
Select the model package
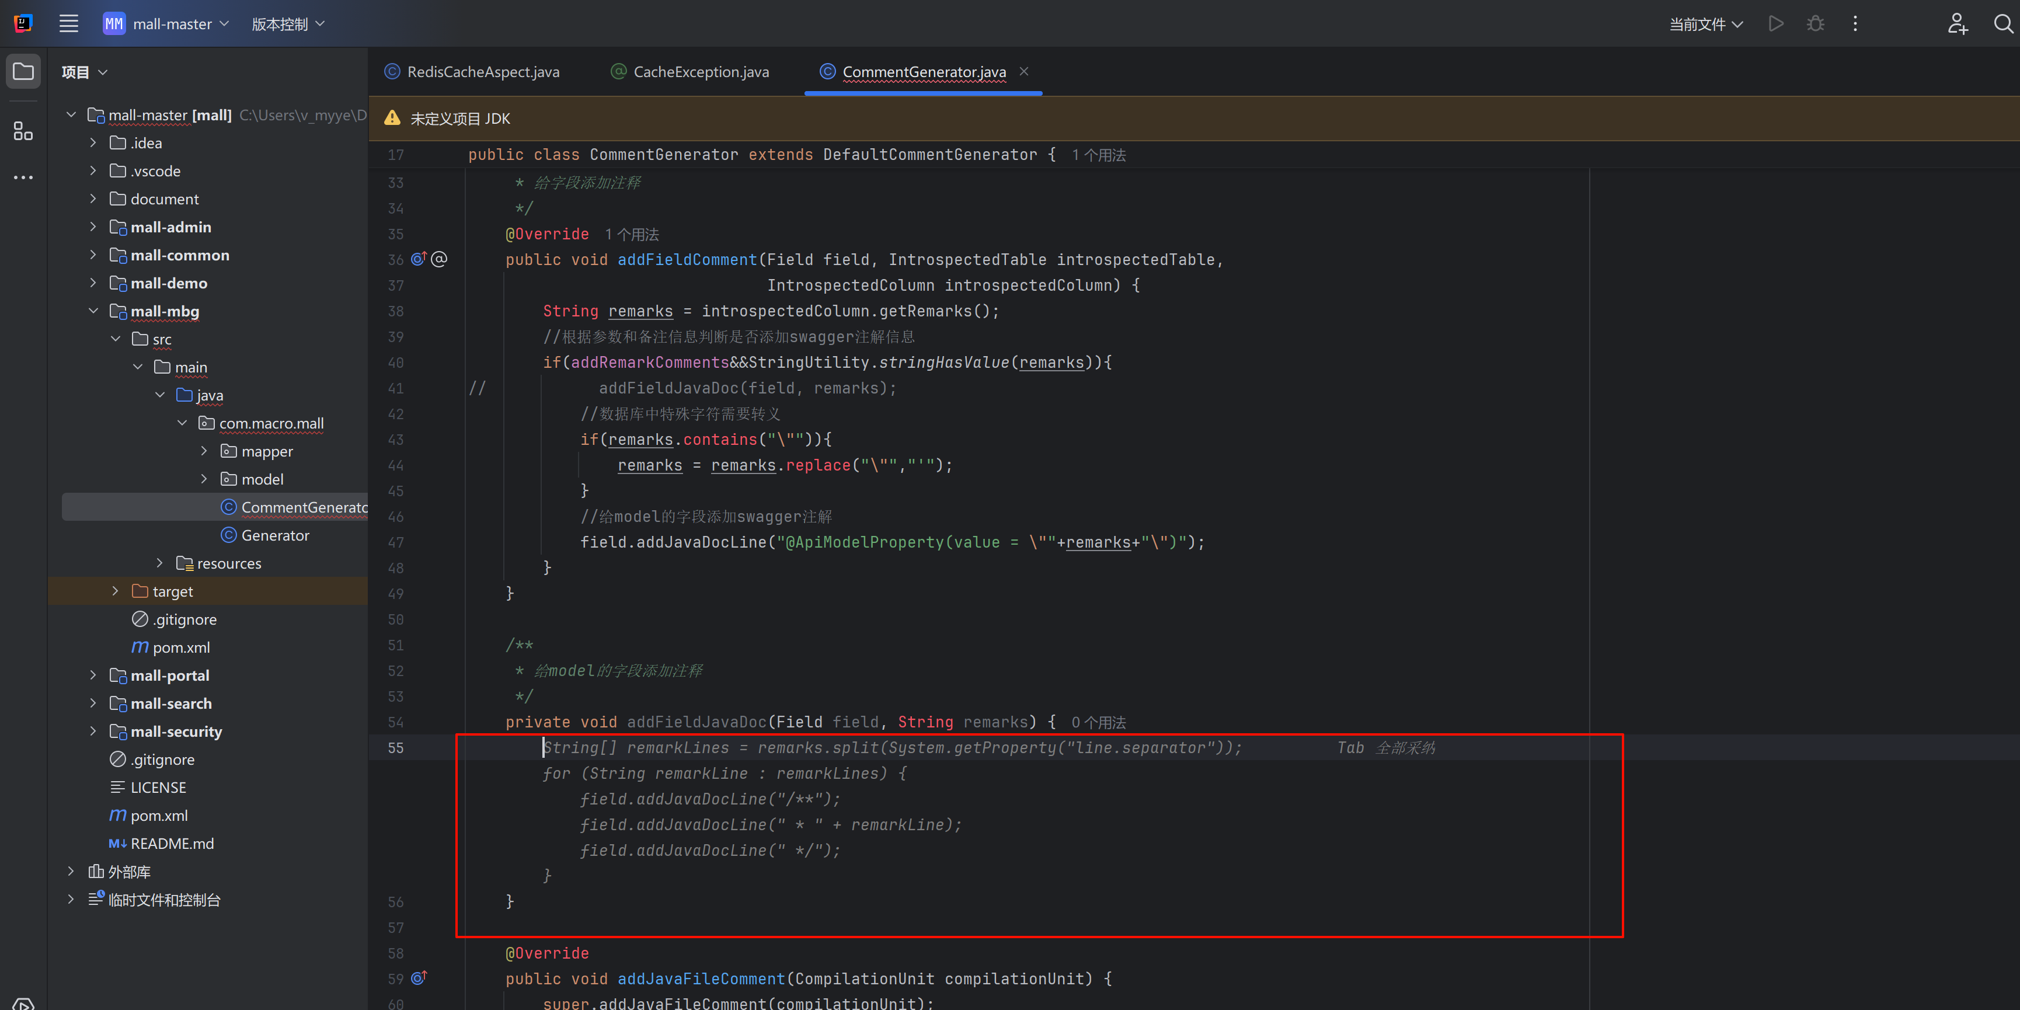pyautogui.click(x=262, y=479)
